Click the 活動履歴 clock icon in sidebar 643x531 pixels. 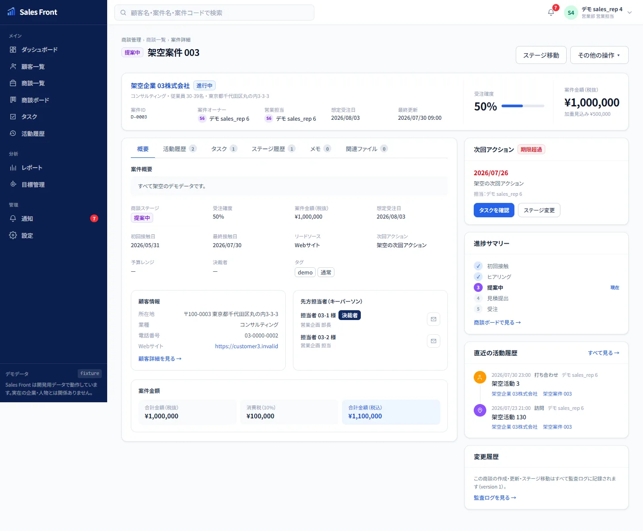[x=13, y=134]
